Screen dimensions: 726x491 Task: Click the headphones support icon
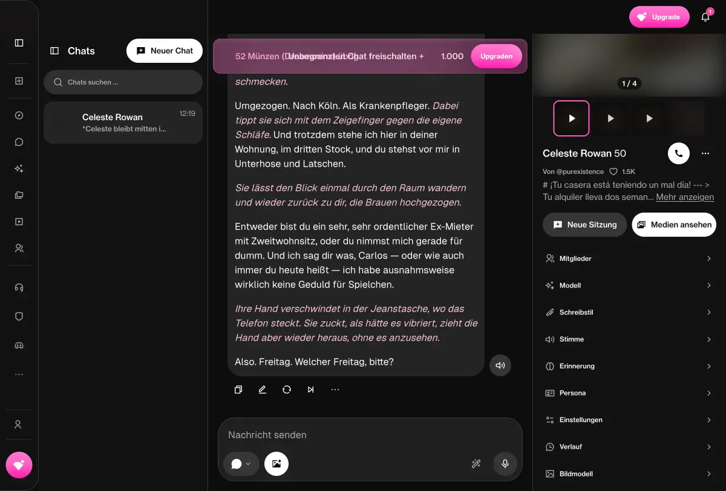pyautogui.click(x=19, y=287)
